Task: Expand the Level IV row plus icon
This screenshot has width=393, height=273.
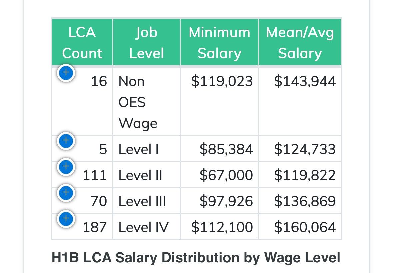Action: pyautogui.click(x=66, y=219)
